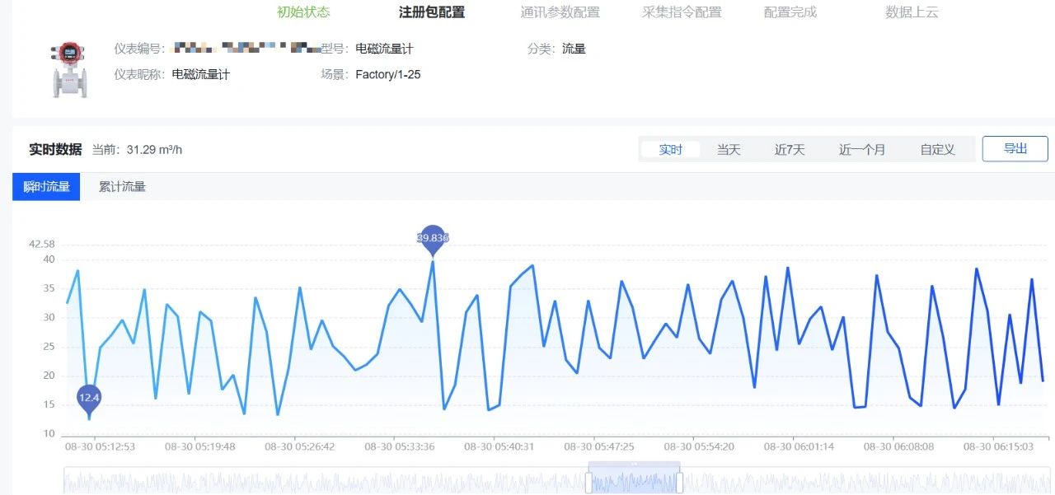Viewport: 1055px width, 495px height.
Task: Open the 通讯参数配置 step
Action: (560, 12)
